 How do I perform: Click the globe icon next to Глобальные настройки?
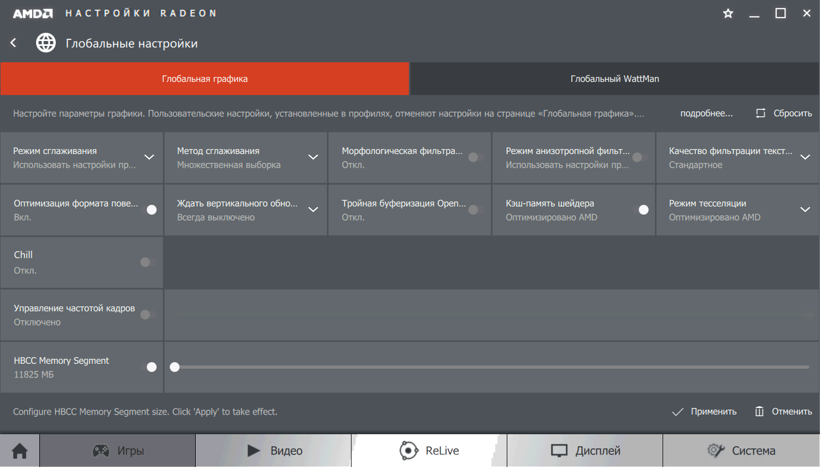[46, 43]
